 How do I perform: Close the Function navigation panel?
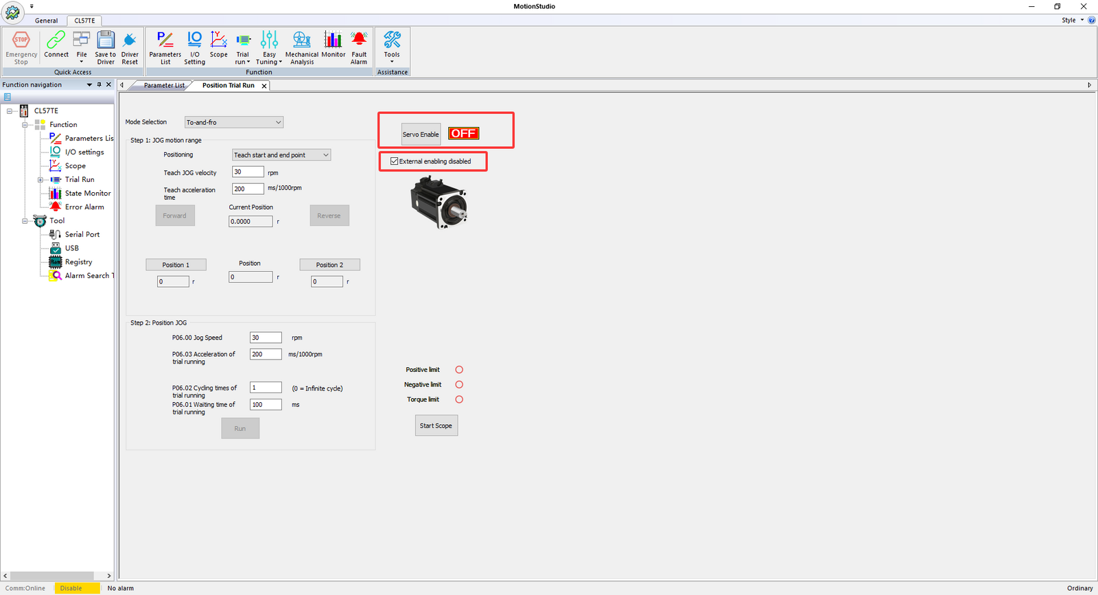coord(108,84)
